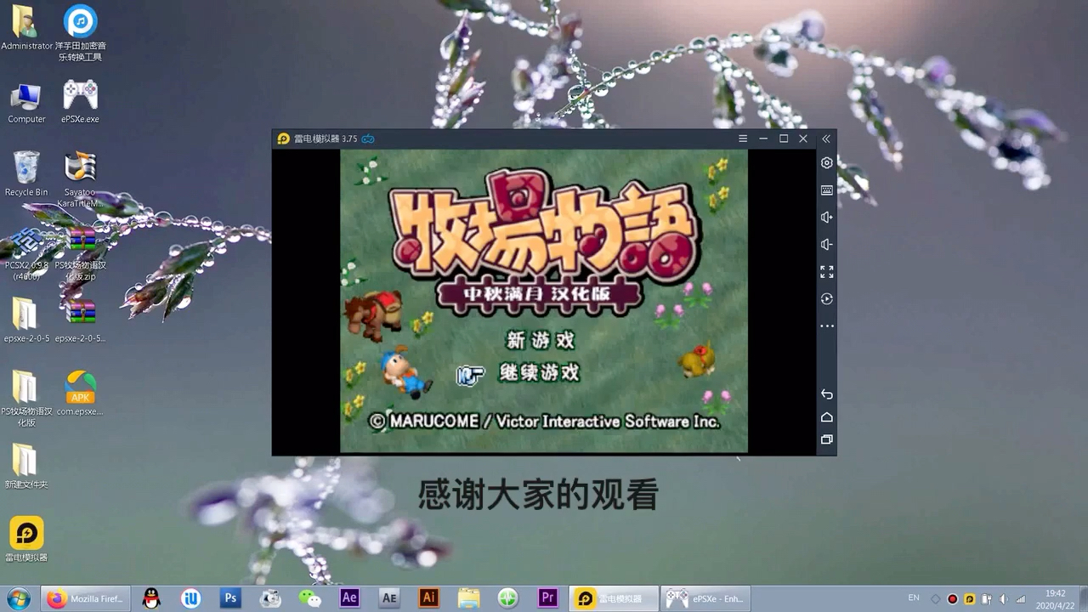
Task: Click the volume up icon in sidebar
Action: tap(826, 218)
